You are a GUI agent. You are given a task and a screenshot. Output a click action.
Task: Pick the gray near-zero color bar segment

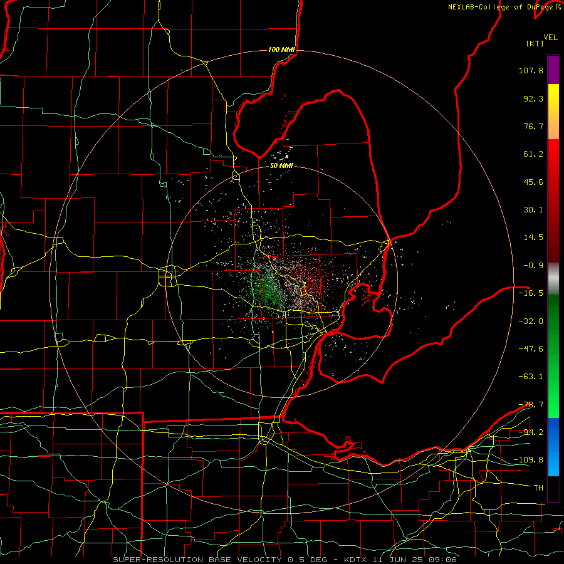[553, 279]
